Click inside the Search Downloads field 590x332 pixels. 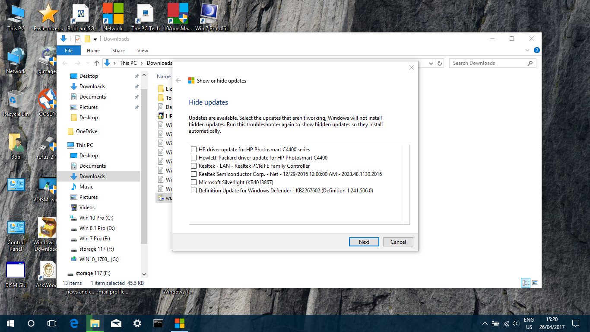coord(488,63)
